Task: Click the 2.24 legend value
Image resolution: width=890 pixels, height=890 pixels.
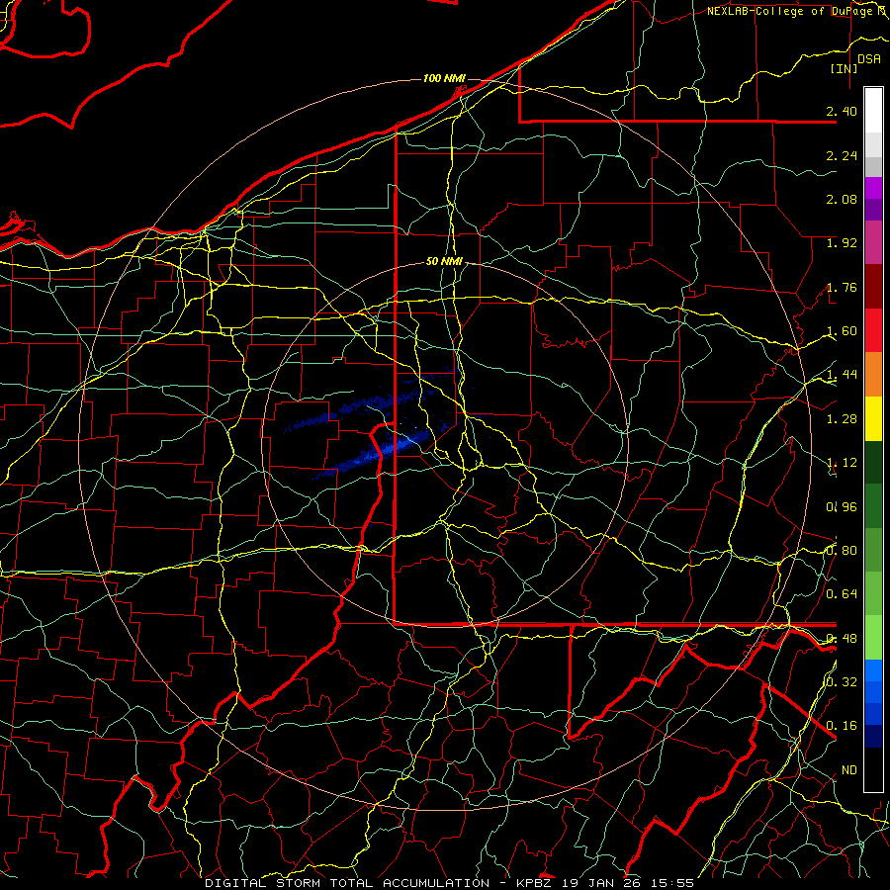Action: click(x=842, y=155)
